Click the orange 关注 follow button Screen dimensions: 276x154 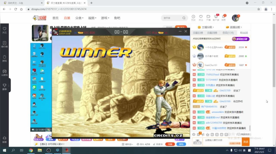pos(181,27)
